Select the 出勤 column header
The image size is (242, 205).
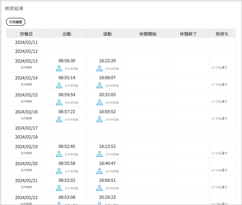coord(67,34)
